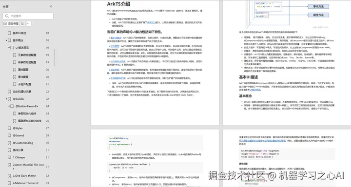Viewport: 351px width, 187px height.
Task: Click page number 27 beside @Styles
Action: point(47,129)
